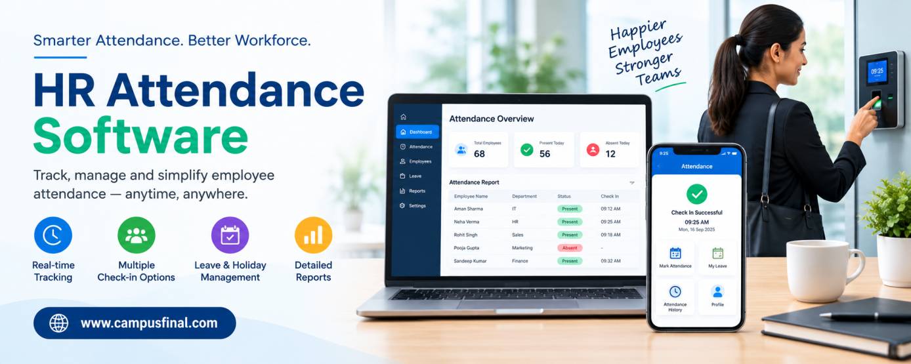Click the Marketing department cell
The width and height of the screenshot is (911, 364).
tap(522, 248)
